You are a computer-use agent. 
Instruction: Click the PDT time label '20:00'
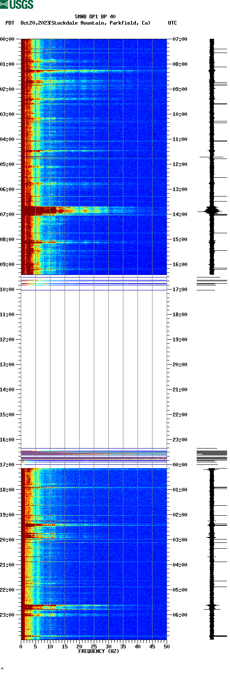(x=7, y=540)
